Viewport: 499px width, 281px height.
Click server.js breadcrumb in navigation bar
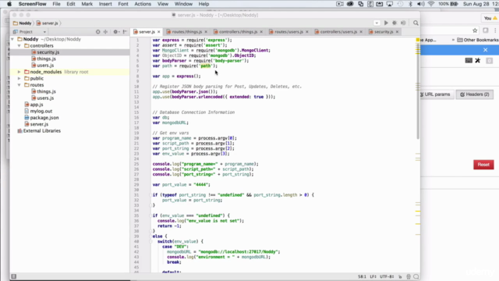coord(47,23)
